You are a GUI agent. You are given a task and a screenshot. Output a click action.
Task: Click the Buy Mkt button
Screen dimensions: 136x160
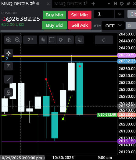click(x=54, y=15)
